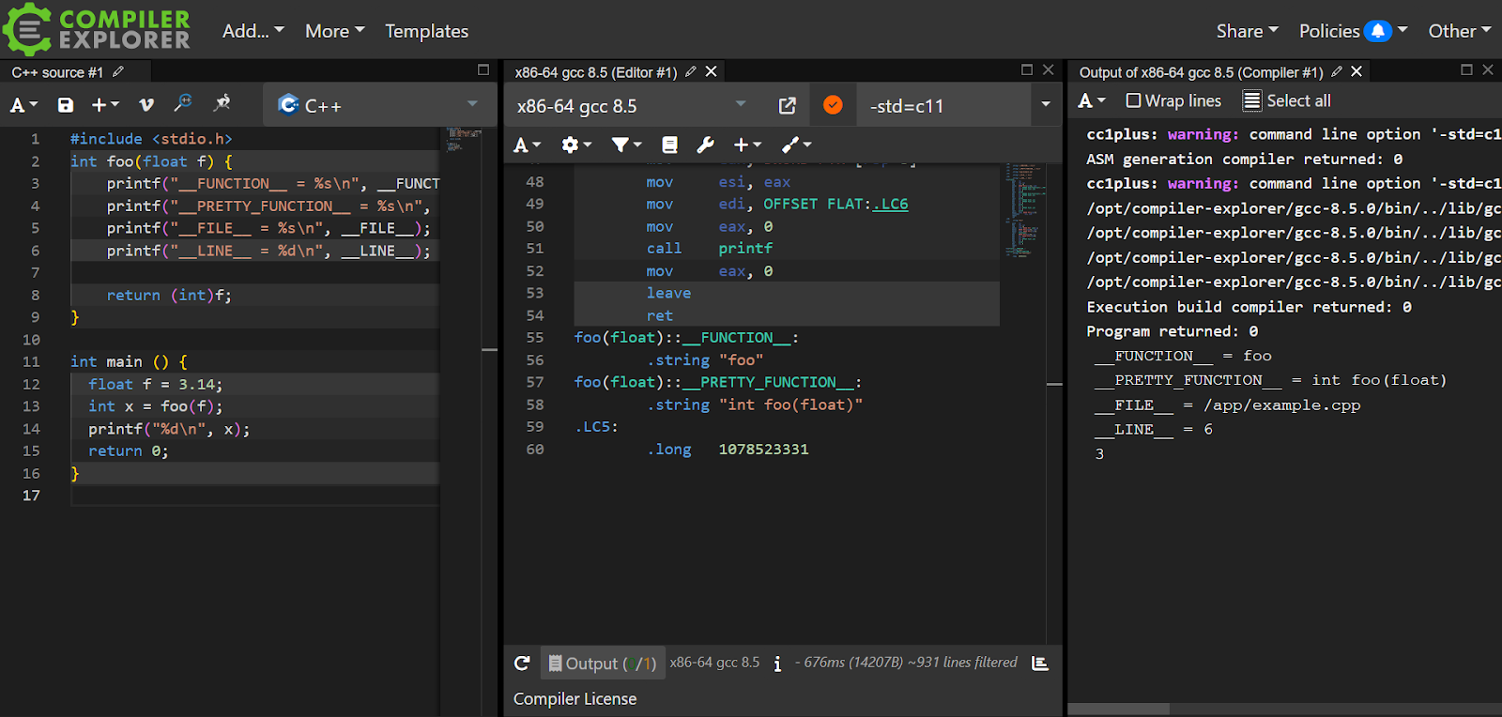Open the Templates menu item
This screenshot has width=1502, height=717.
pyautogui.click(x=426, y=31)
